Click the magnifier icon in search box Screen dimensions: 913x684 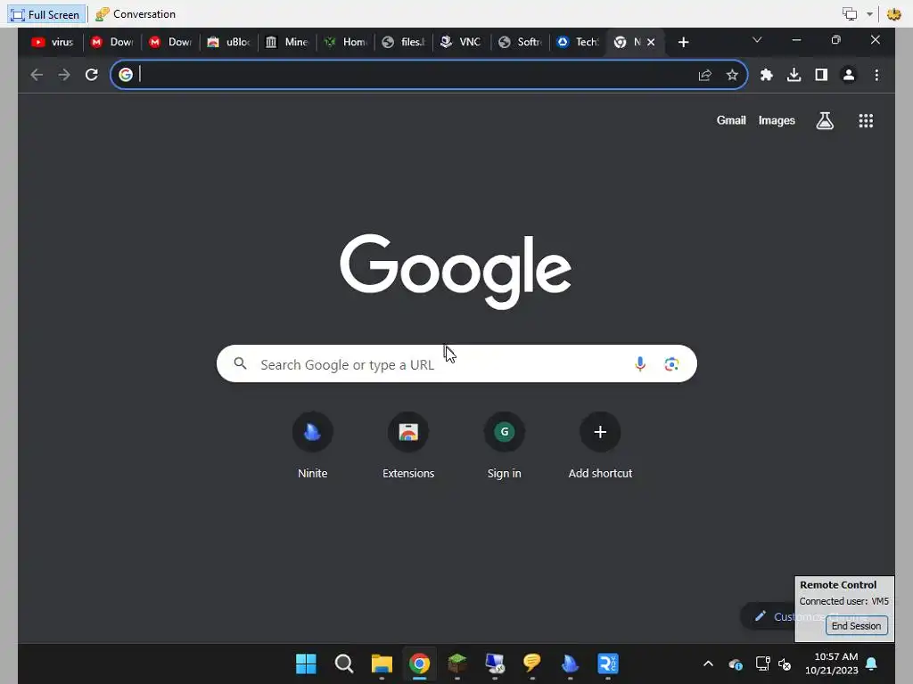[x=240, y=363]
